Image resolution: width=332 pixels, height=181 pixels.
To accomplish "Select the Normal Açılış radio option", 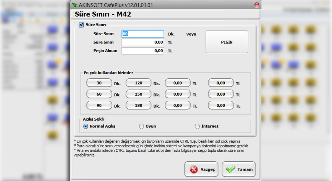I will point(86,126).
